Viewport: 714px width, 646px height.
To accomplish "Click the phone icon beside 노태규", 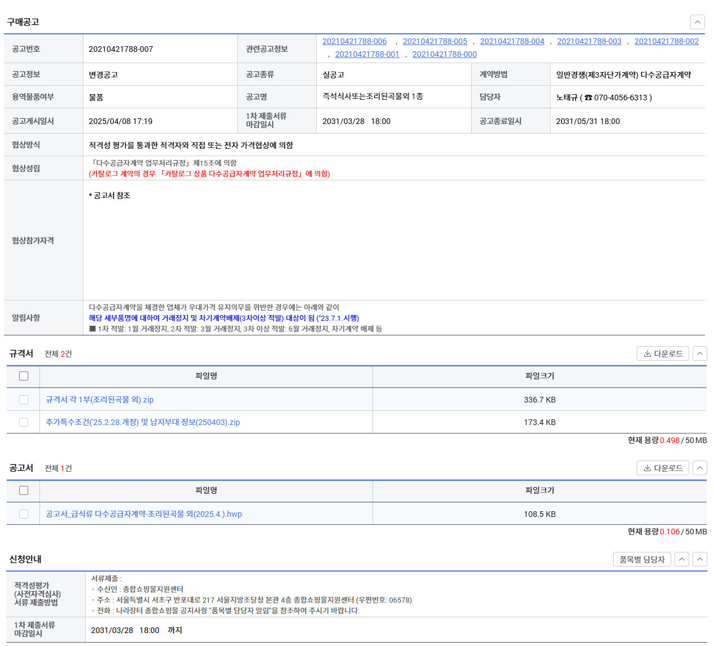I will coord(588,98).
